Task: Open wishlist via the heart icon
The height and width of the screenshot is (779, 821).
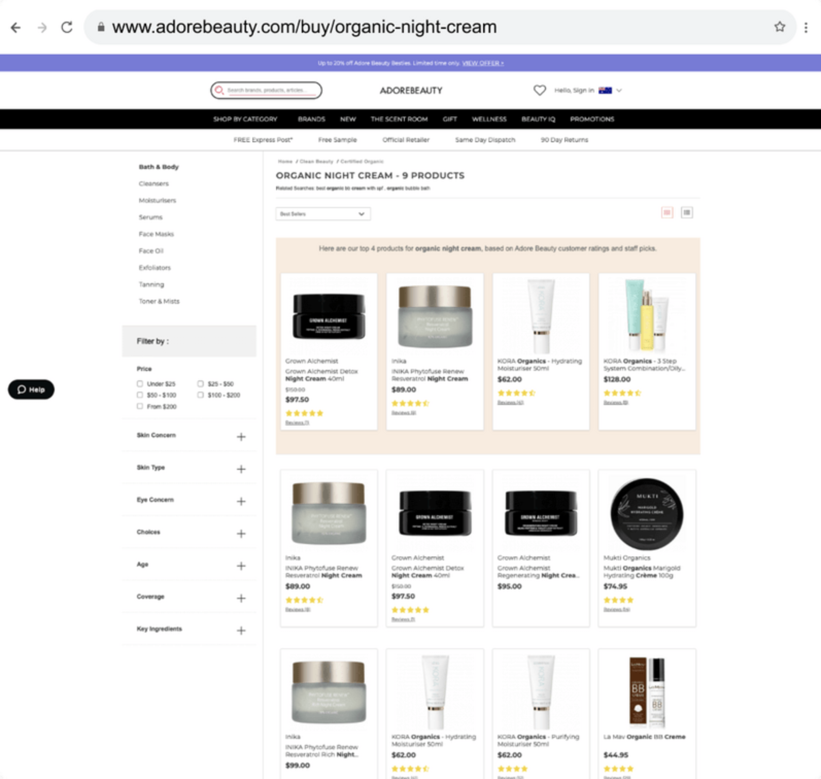Action: click(x=539, y=90)
